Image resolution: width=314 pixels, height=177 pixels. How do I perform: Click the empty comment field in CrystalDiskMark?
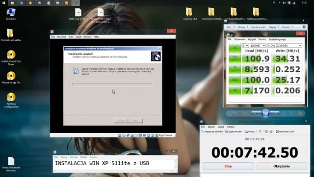click(x=265, y=99)
